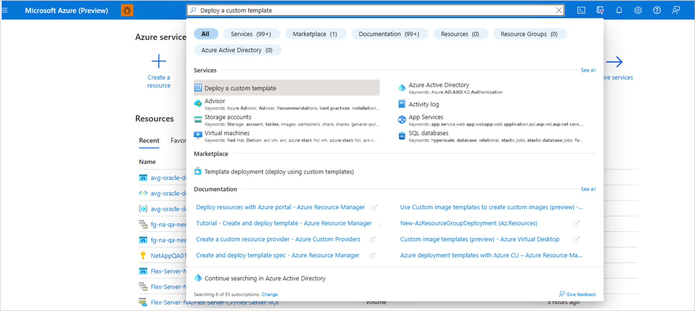
Task: Open Directories and subscriptions filter icon
Action: [x=600, y=10]
